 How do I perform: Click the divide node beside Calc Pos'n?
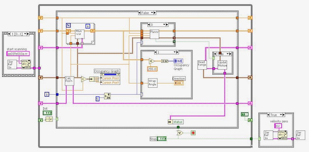coord(84,79)
